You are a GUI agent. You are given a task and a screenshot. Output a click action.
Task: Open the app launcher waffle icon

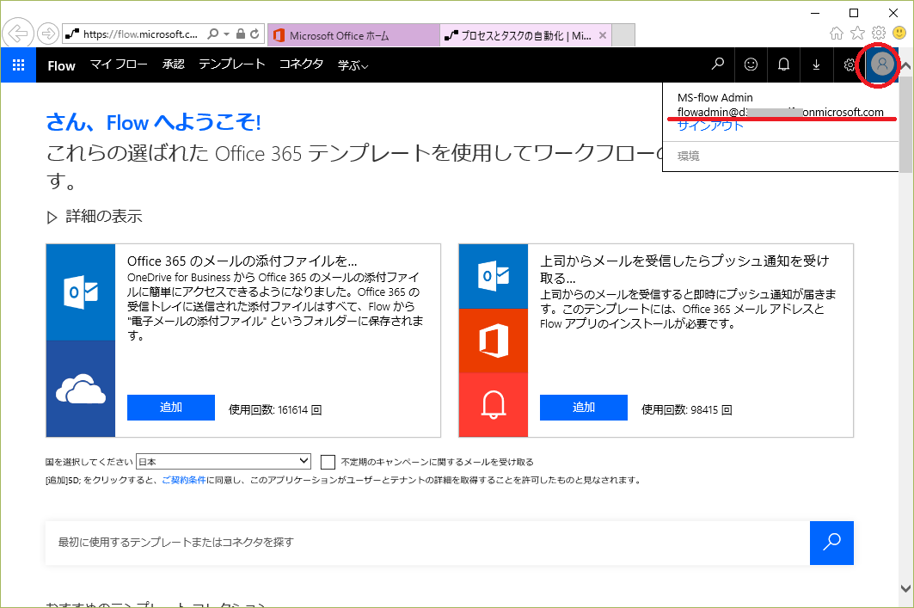click(18, 64)
